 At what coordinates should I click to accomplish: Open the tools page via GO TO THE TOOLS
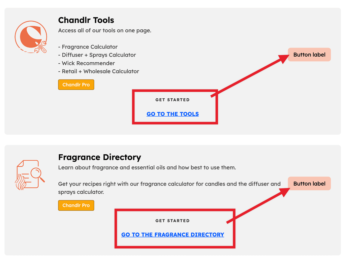point(172,114)
